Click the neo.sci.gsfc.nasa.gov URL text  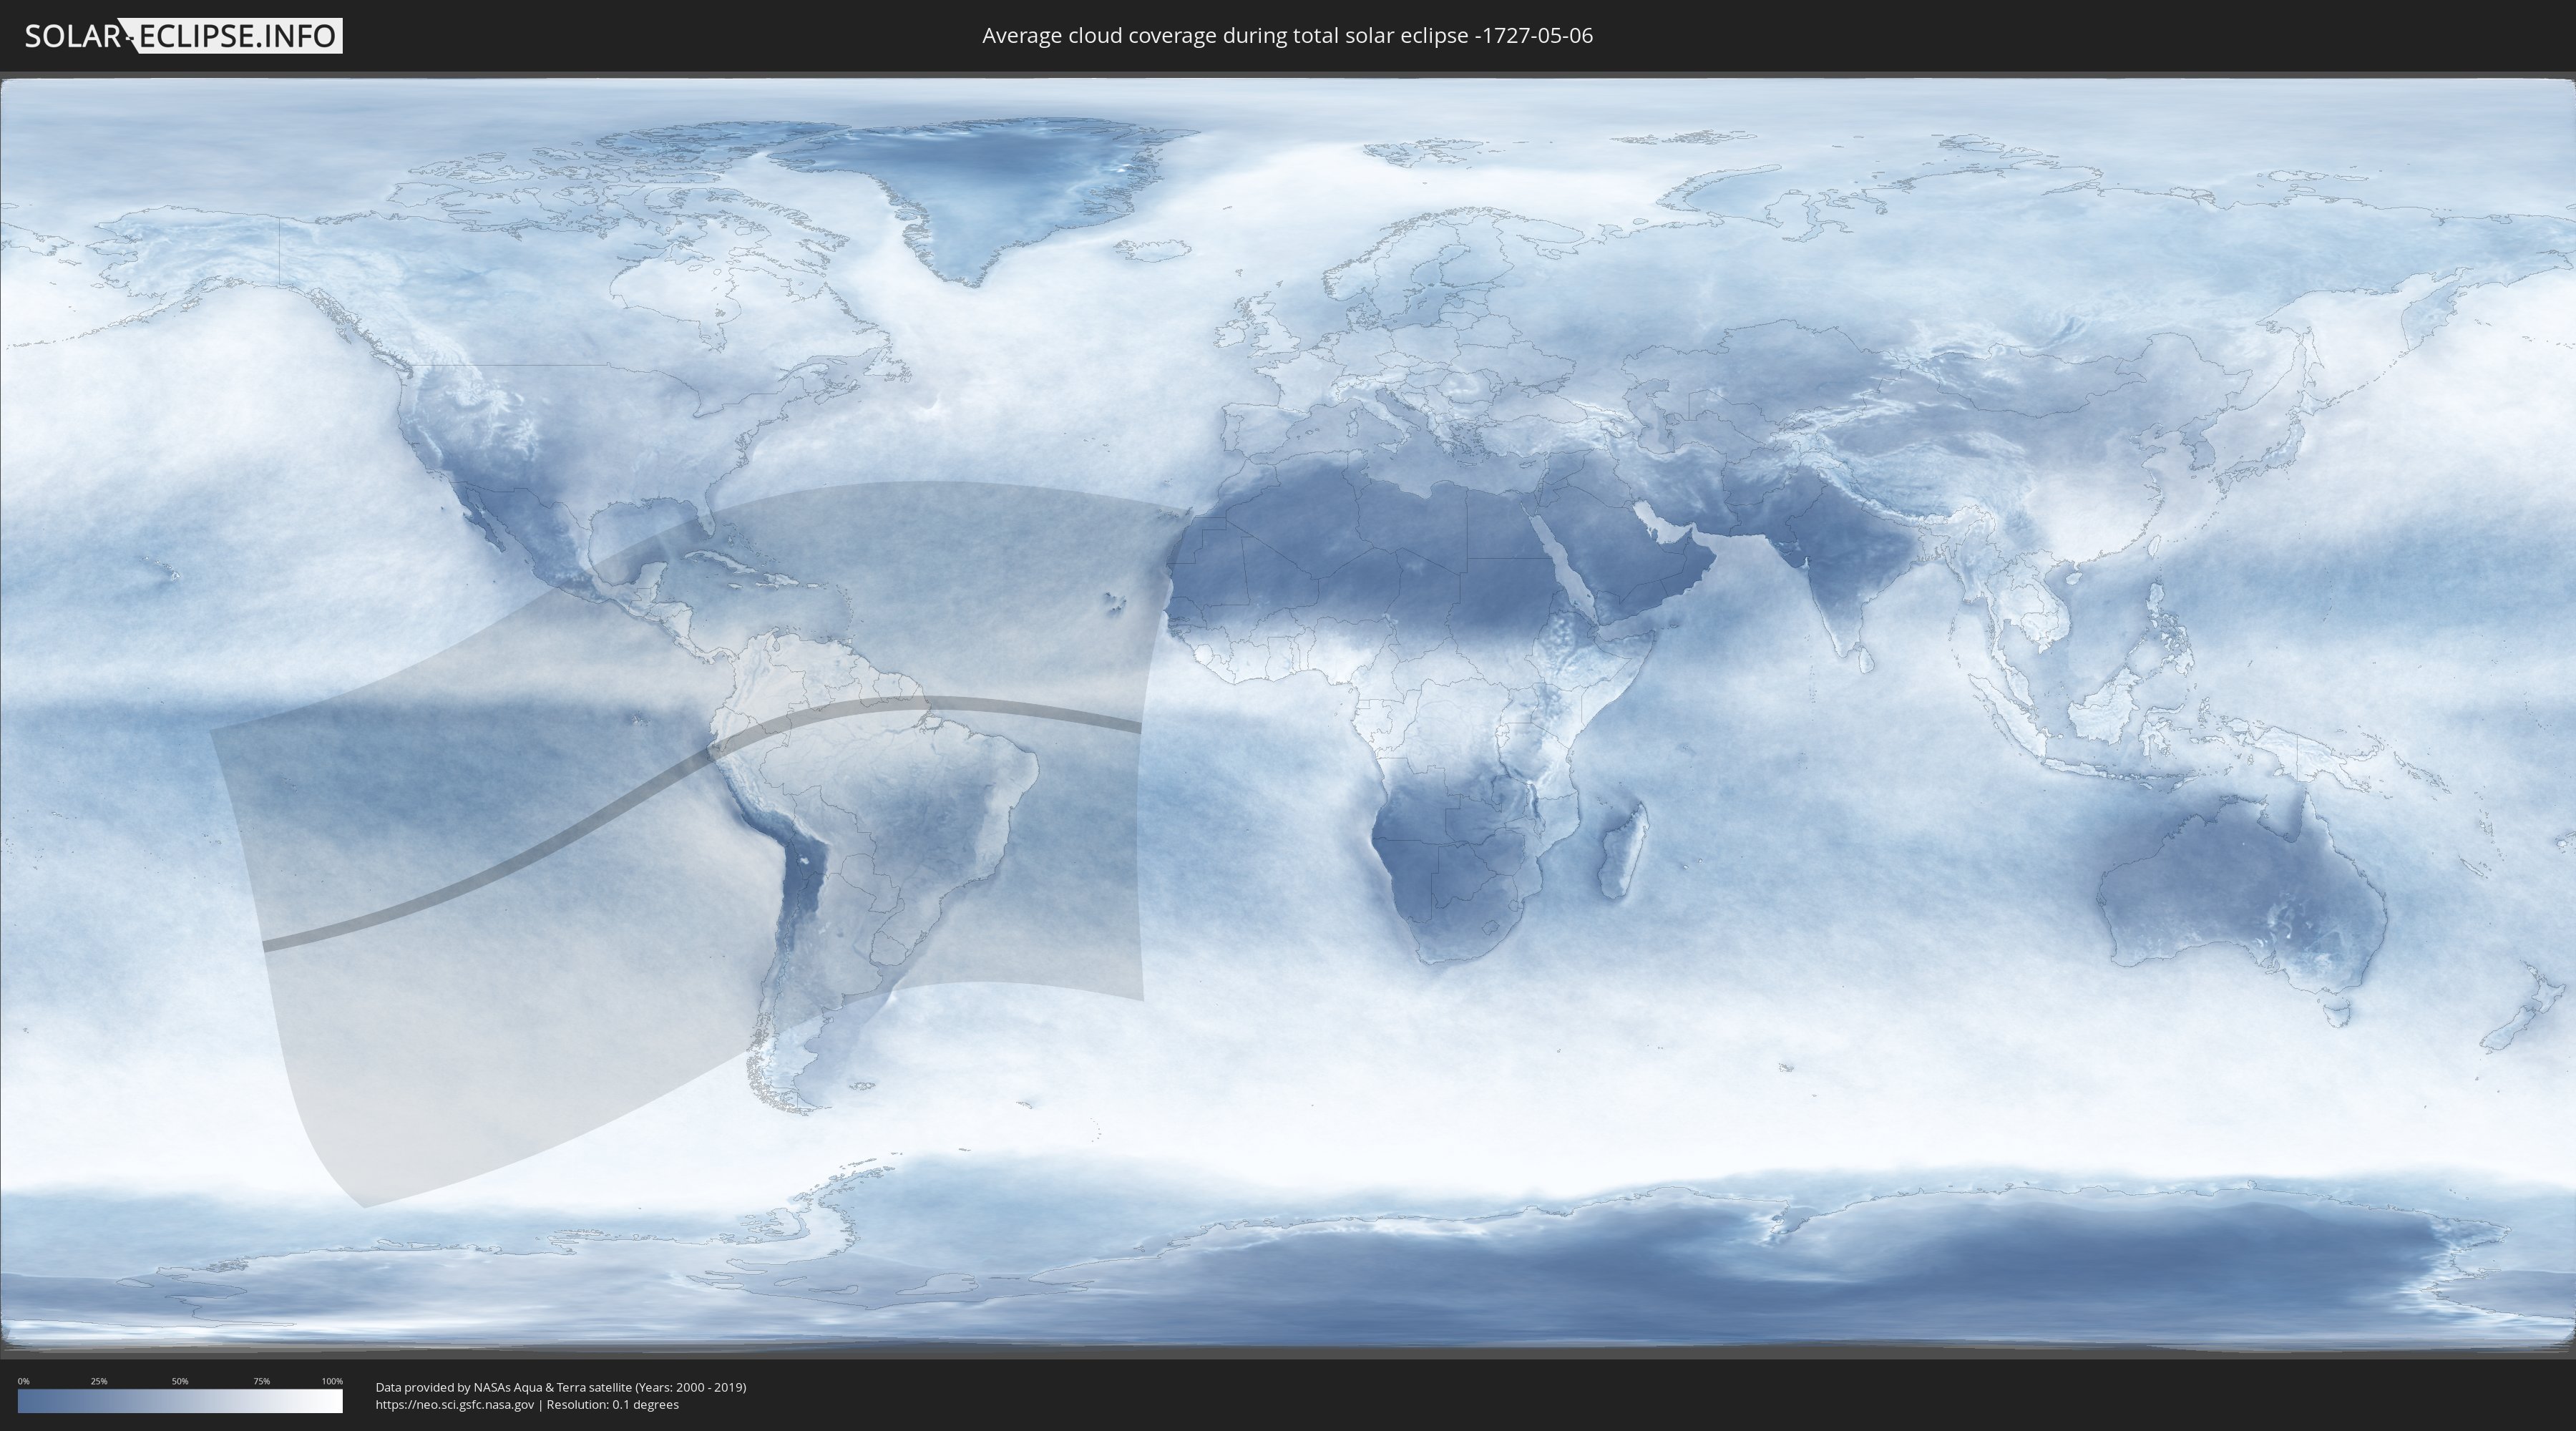pos(455,1404)
